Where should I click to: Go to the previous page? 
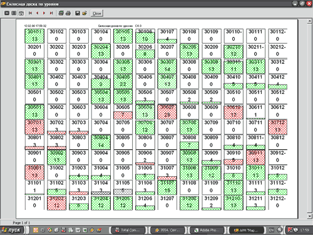click(37, 13)
